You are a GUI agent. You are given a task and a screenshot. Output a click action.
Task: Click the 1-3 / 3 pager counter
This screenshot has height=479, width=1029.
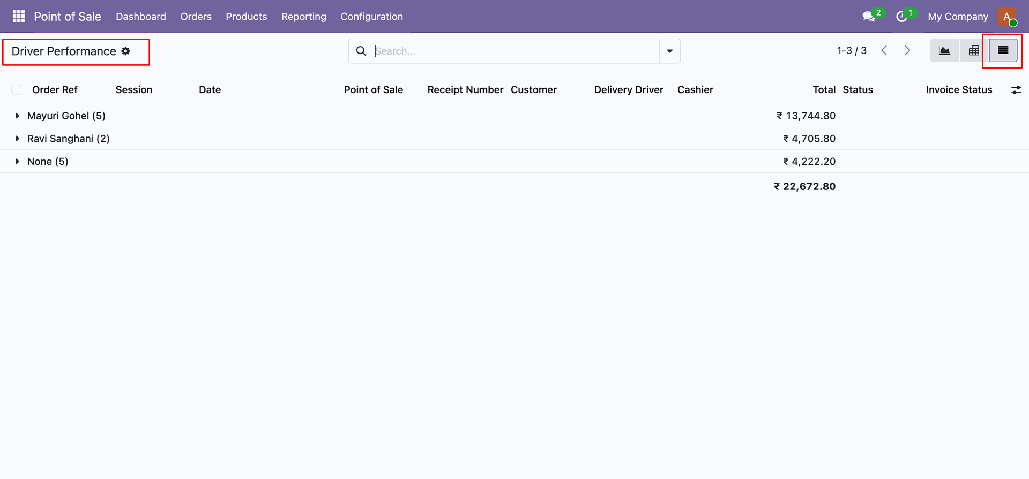click(x=852, y=51)
